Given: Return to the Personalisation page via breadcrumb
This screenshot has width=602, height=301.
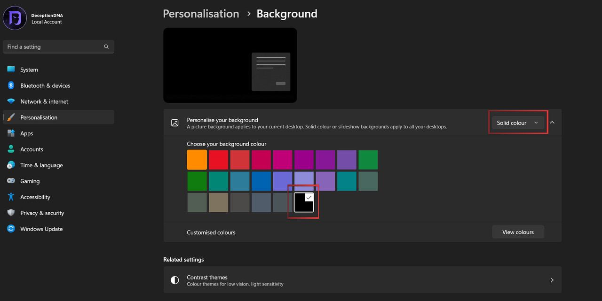Looking at the screenshot, I should pyautogui.click(x=201, y=14).
